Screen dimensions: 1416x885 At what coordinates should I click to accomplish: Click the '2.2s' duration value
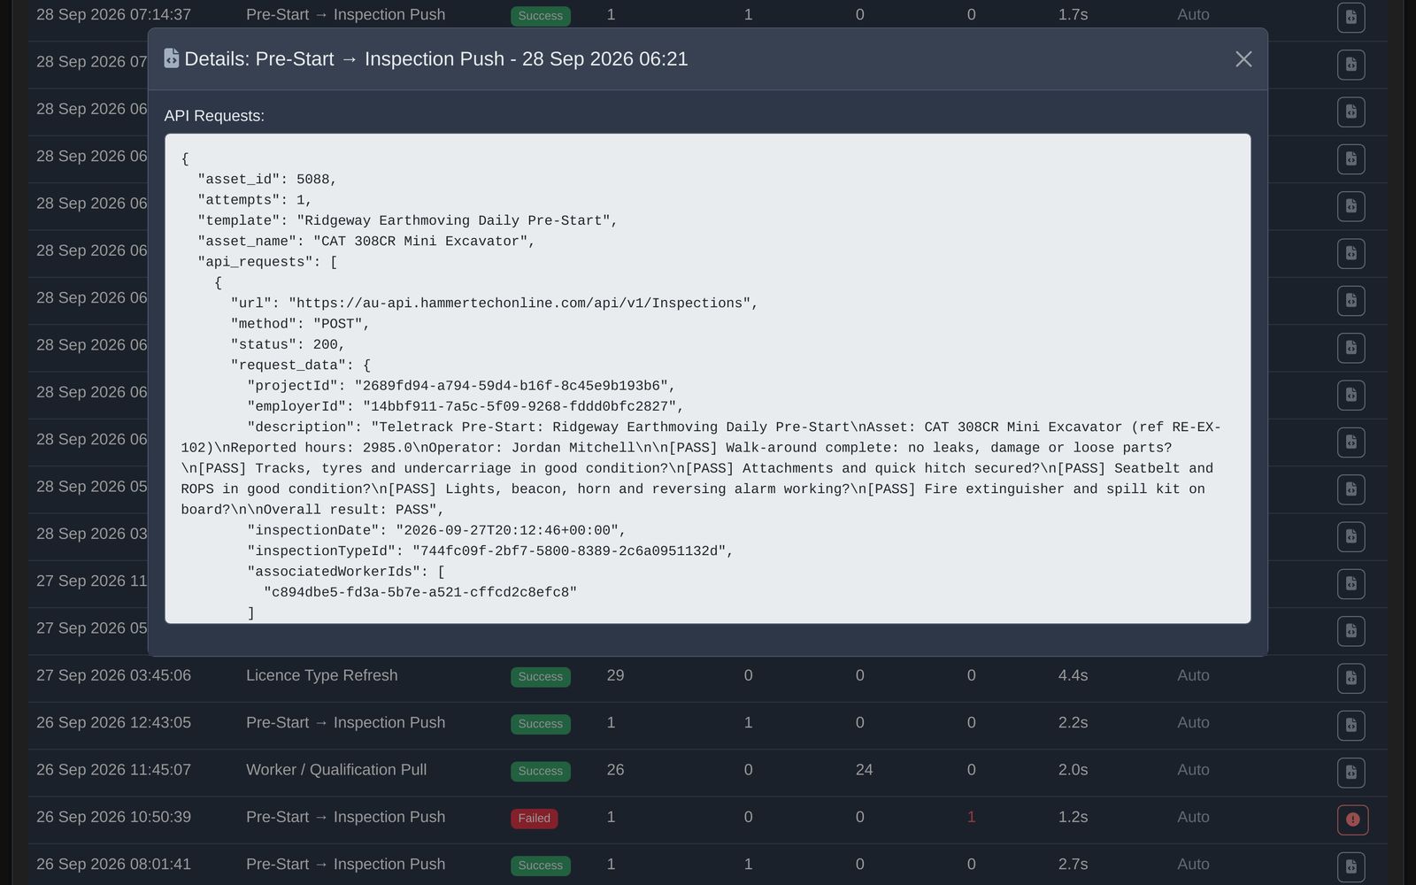1073,722
